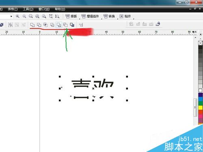The height and width of the screenshot is (152, 203).
Task: Zoom to selected objects icon
Action: pos(31,16)
